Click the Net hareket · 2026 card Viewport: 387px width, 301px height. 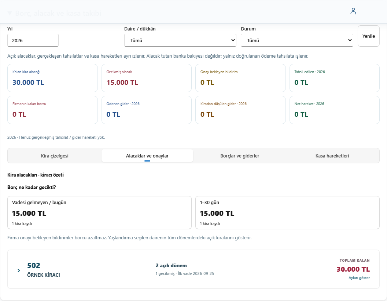335,110
